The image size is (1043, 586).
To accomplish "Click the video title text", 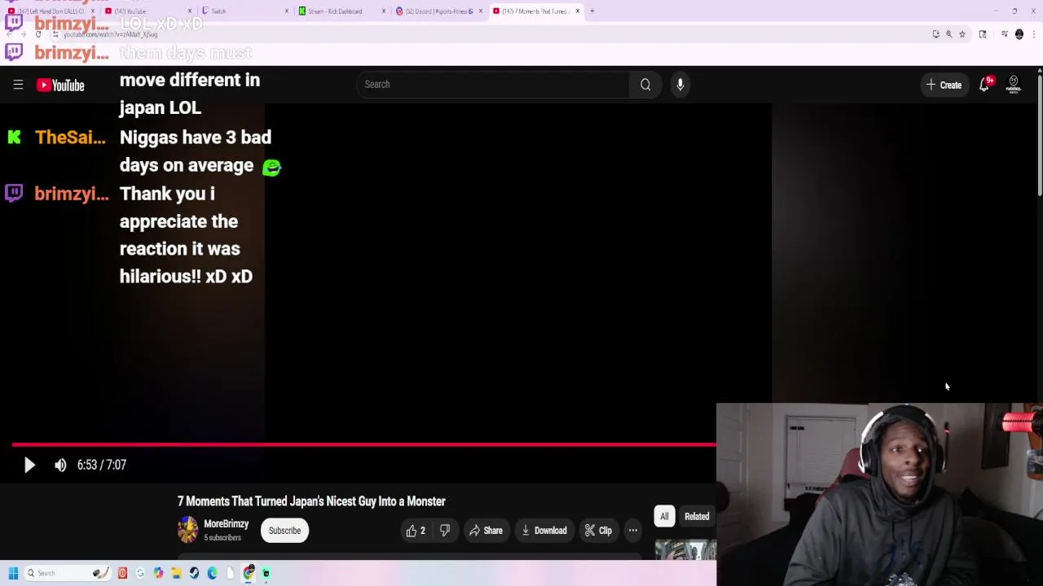I will (x=311, y=501).
